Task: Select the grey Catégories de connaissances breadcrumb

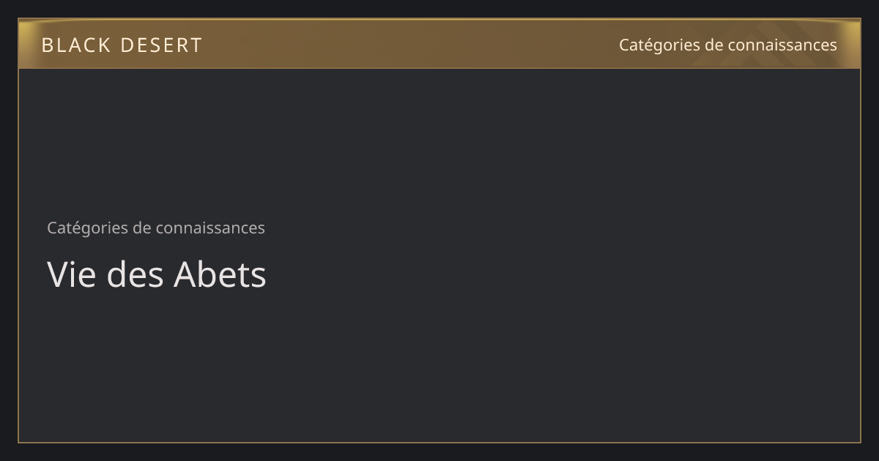Action: 156,228
